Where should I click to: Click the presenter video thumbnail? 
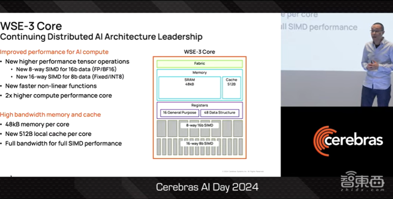337,60
